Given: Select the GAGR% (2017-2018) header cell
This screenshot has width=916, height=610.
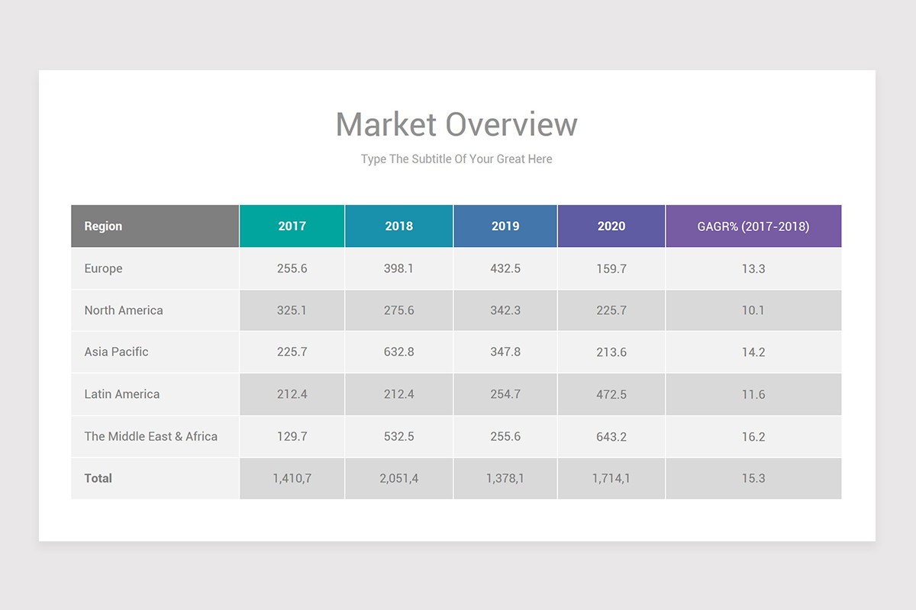Looking at the screenshot, I should pyautogui.click(x=754, y=226).
